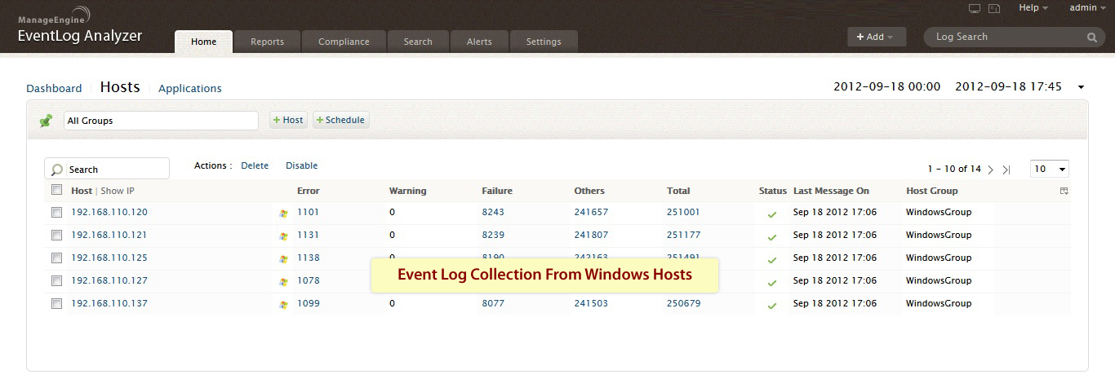Viewport: 1115px width, 379px height.
Task: Open the column chooser icon in the table header
Action: [x=1064, y=191]
